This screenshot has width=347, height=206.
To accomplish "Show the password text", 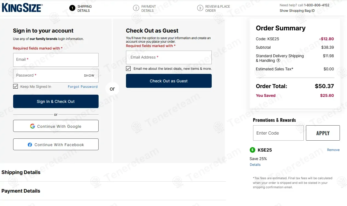I will click(x=89, y=76).
